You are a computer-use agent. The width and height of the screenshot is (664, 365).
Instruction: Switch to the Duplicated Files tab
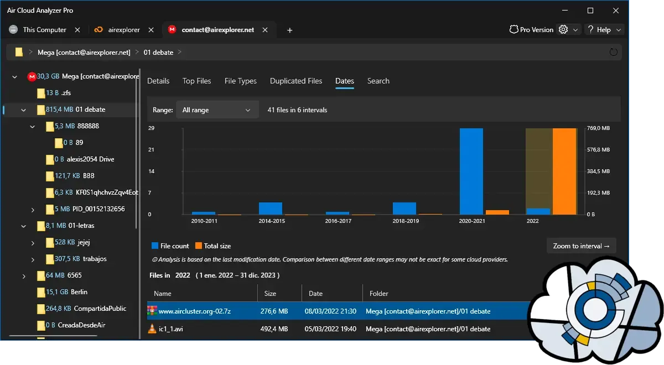coord(296,81)
